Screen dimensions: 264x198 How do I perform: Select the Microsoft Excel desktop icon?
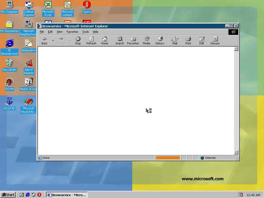[x=48, y=9]
